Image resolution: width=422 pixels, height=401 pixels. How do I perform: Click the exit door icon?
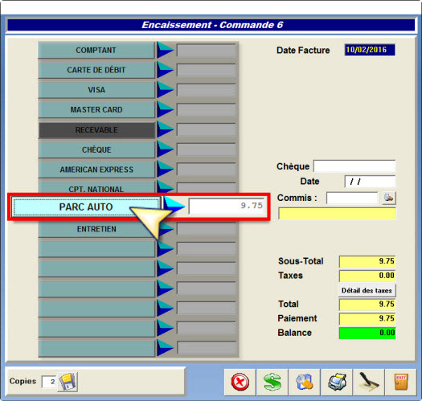pyautogui.click(x=401, y=382)
